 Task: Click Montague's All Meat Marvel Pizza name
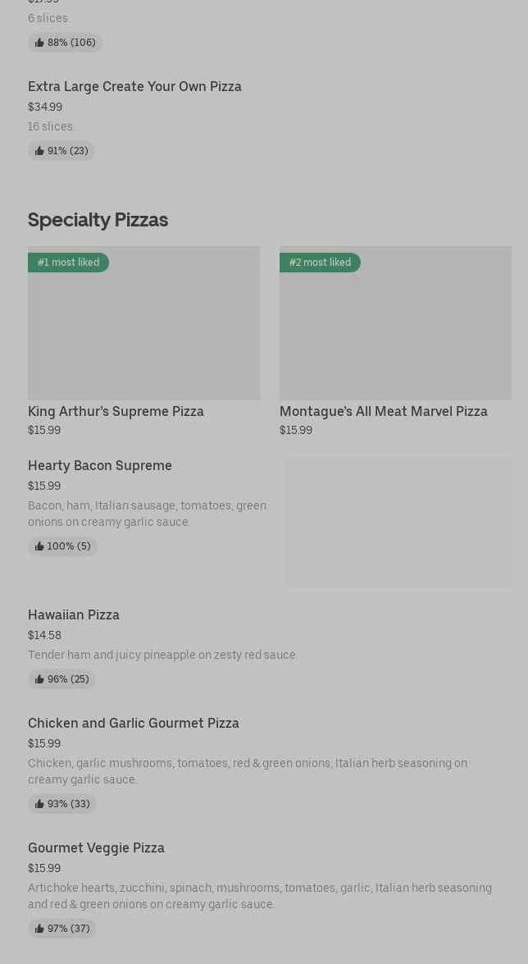click(383, 411)
